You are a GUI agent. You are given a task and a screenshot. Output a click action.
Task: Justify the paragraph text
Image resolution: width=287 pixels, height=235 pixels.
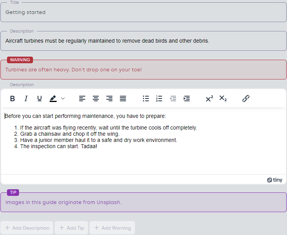123,98
